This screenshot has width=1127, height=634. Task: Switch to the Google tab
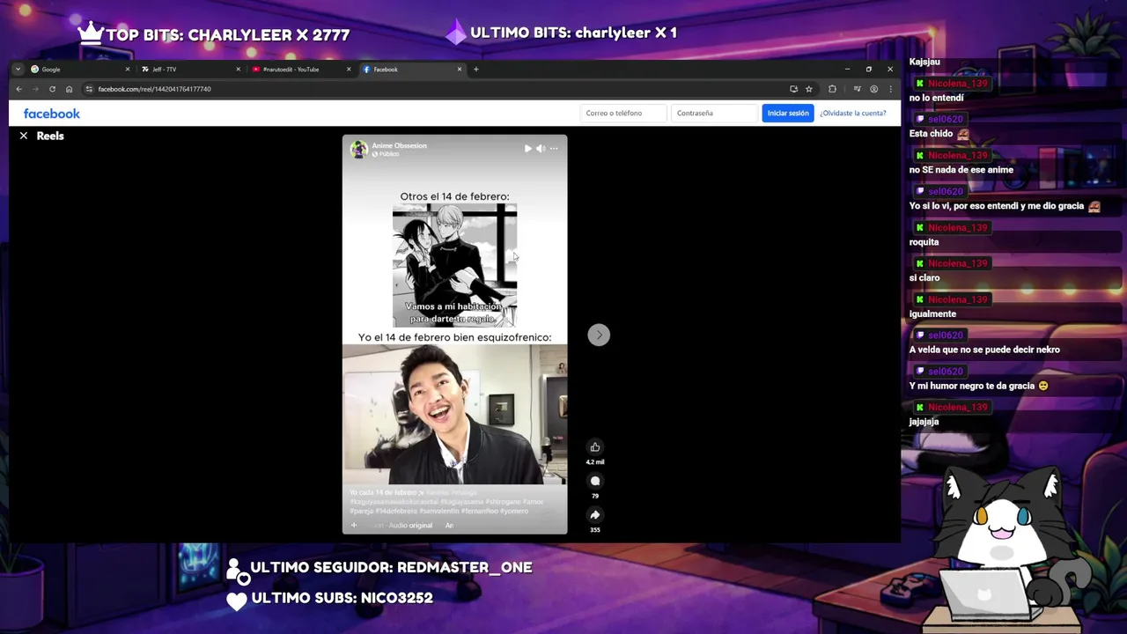coord(79,70)
